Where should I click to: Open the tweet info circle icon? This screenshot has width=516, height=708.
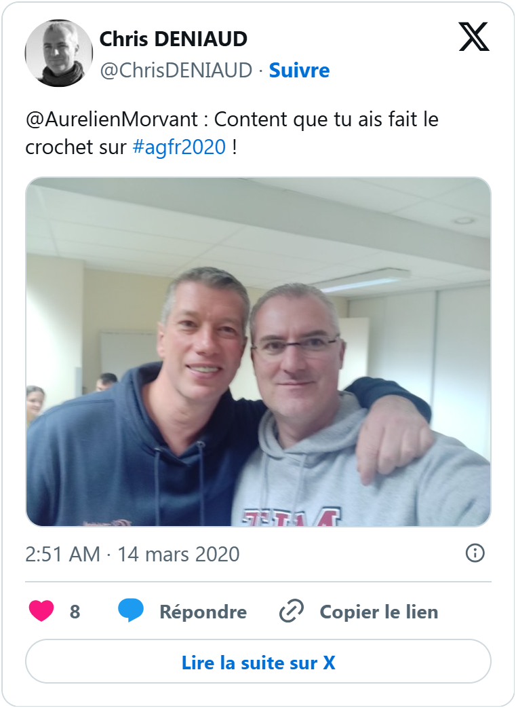point(475,553)
